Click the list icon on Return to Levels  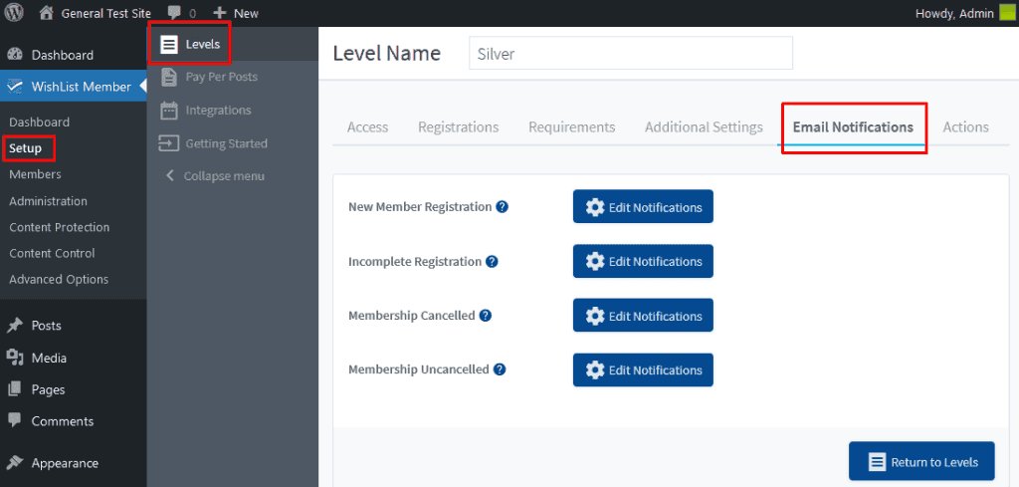point(877,462)
